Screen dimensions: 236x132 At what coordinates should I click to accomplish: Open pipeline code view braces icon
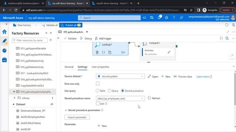(221, 38)
